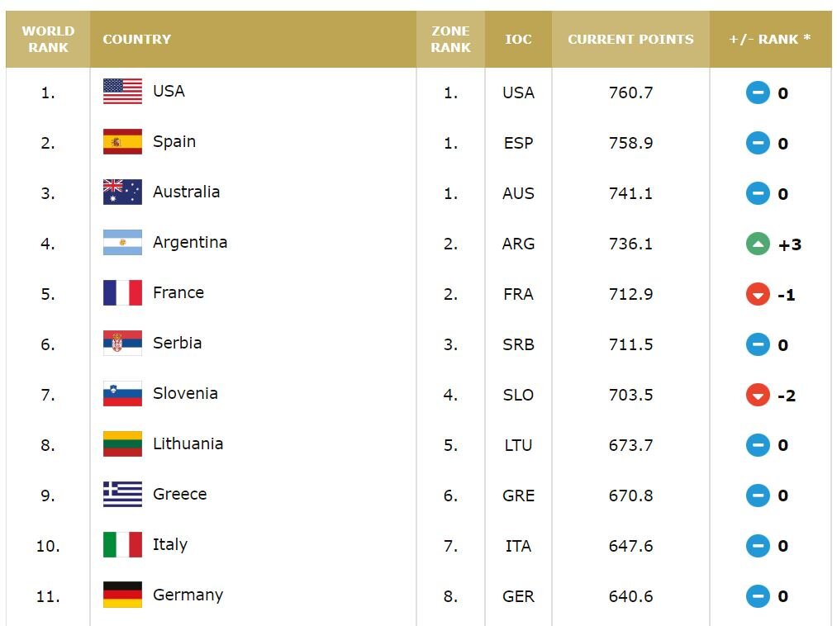This screenshot has width=837, height=626.
Task: Click the Slovenia flag icon
Action: pos(122,394)
